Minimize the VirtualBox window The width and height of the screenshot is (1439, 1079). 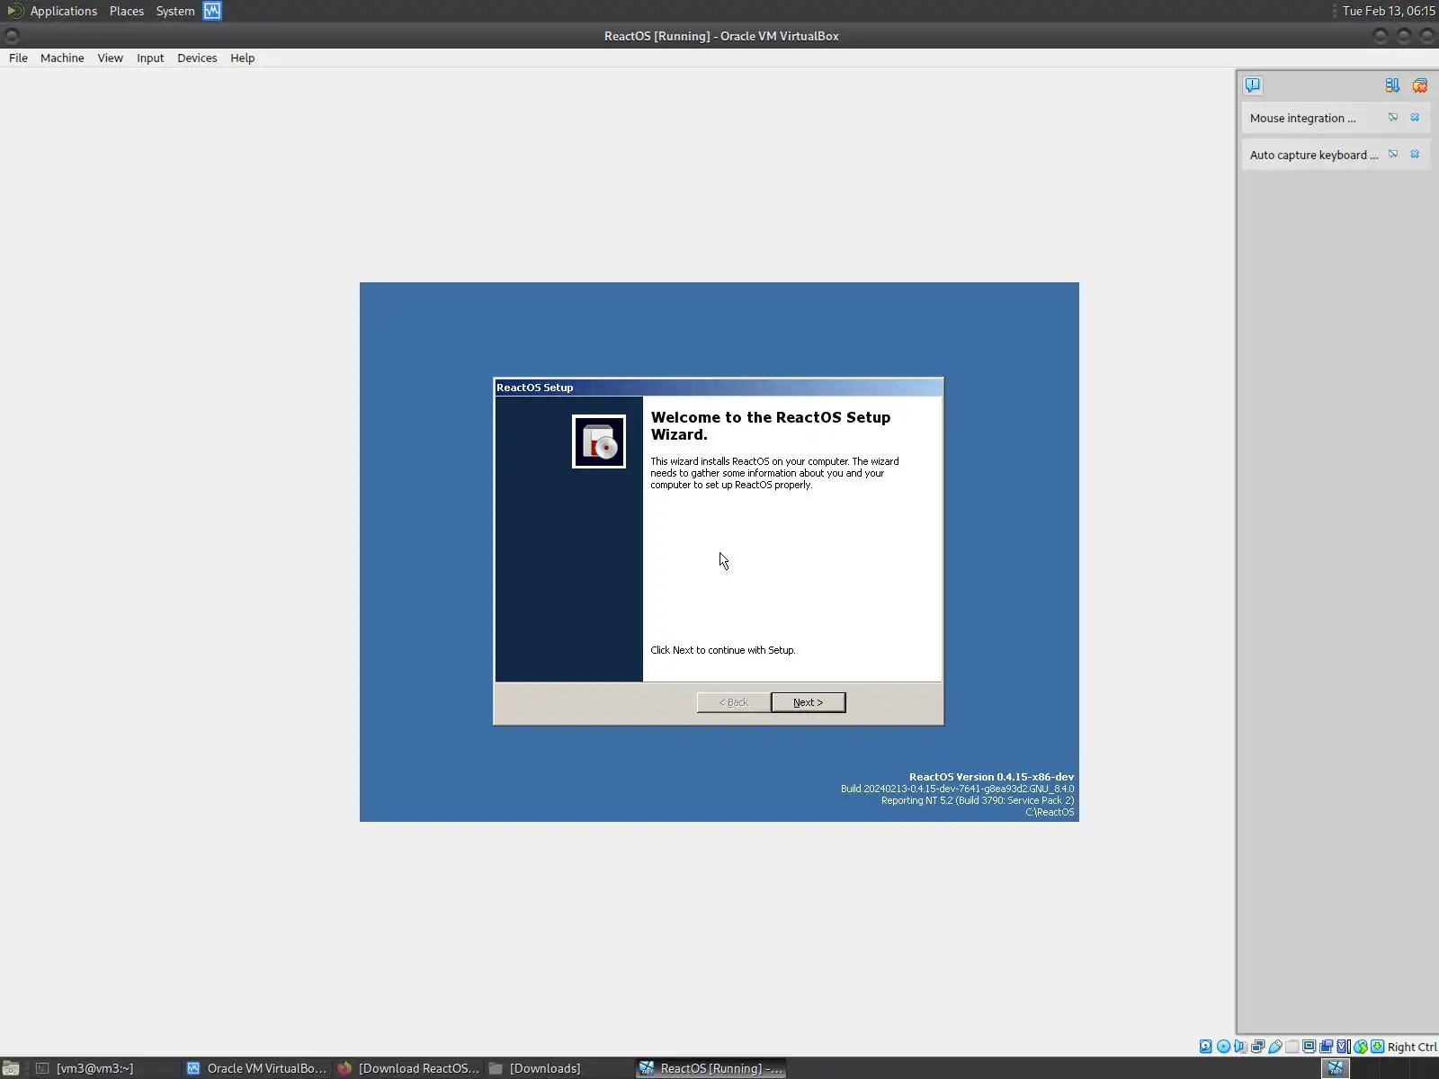[x=1381, y=36]
